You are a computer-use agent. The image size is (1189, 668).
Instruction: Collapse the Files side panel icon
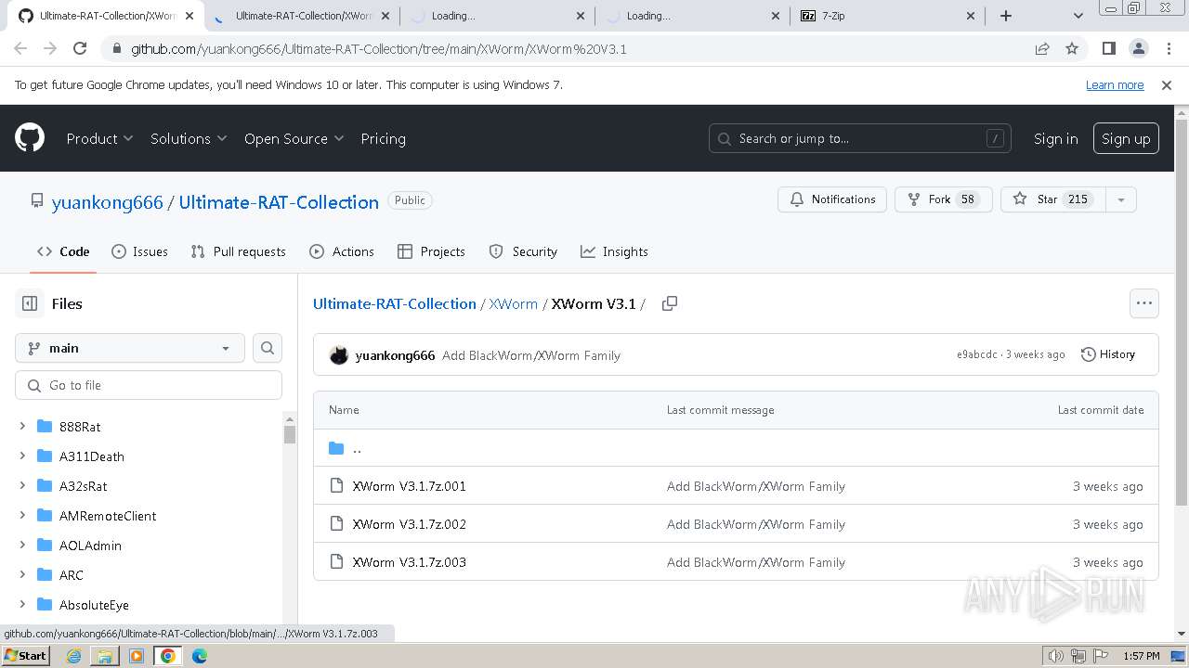(30, 303)
